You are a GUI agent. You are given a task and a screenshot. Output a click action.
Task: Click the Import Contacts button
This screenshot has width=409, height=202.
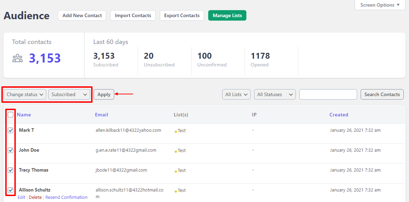pyautogui.click(x=133, y=15)
